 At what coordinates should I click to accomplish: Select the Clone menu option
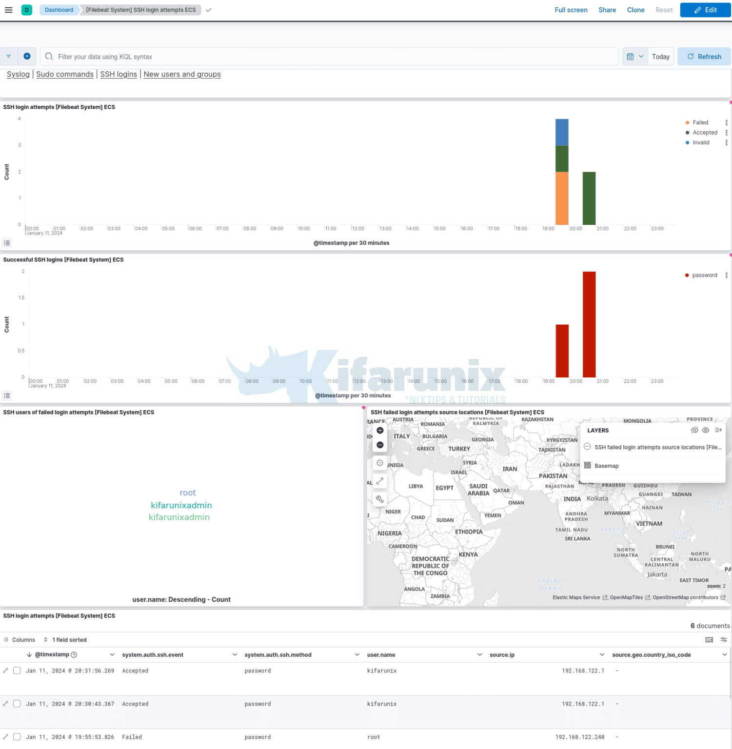point(635,10)
